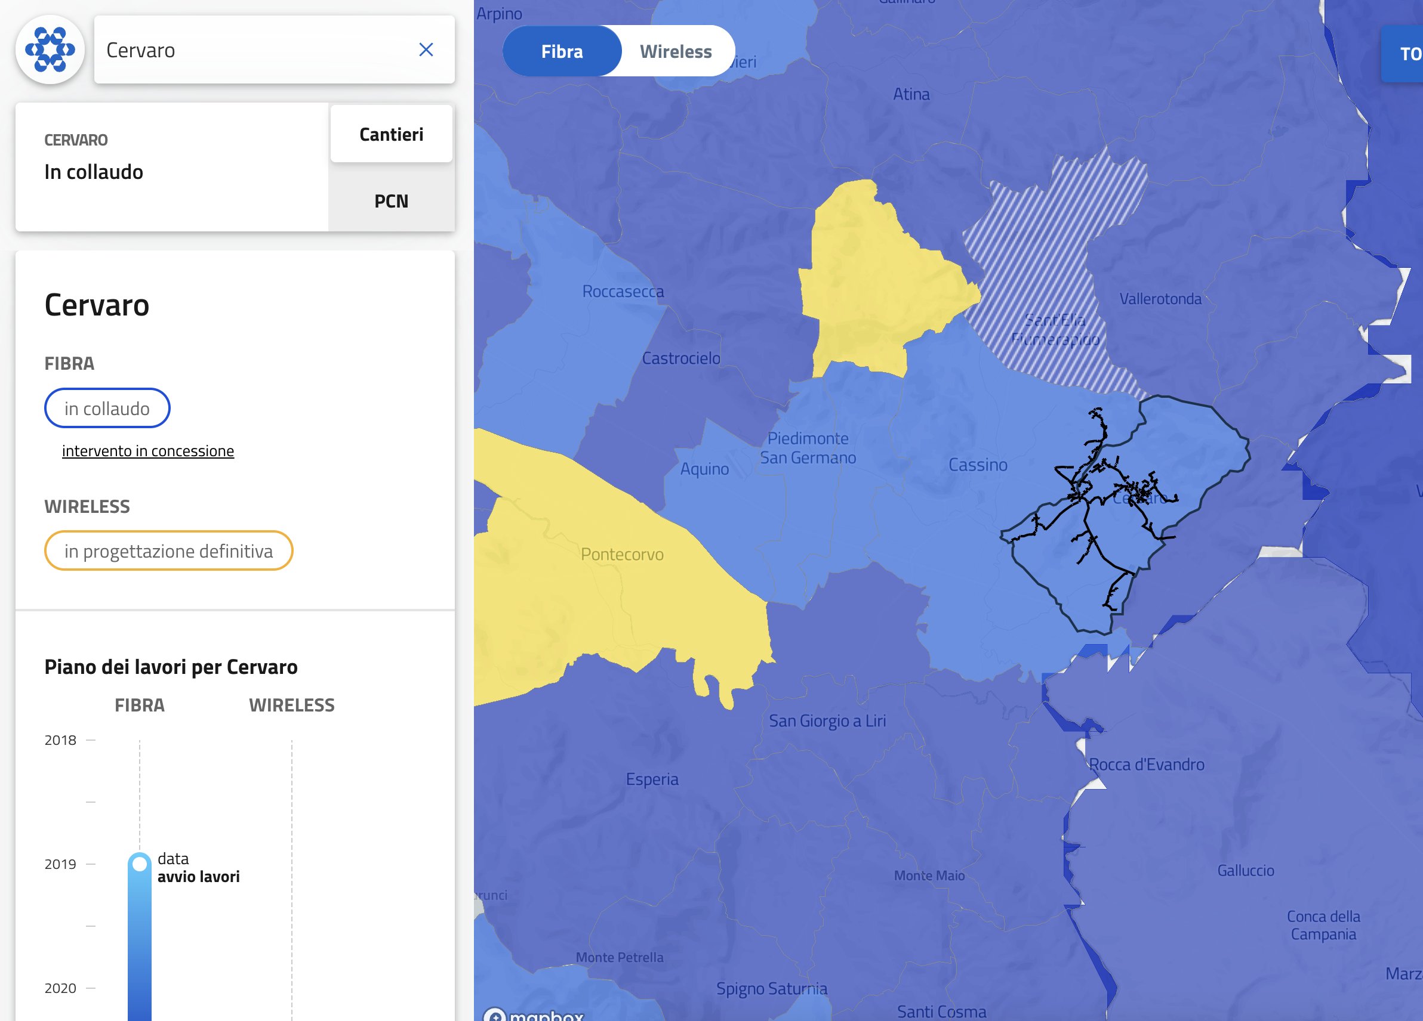Screen dimensions: 1423x1021
Task: Open the PCN tab
Action: click(391, 201)
